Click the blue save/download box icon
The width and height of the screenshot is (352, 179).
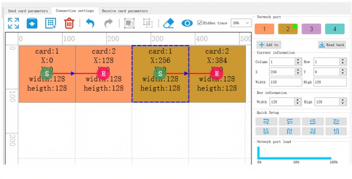coord(32,23)
